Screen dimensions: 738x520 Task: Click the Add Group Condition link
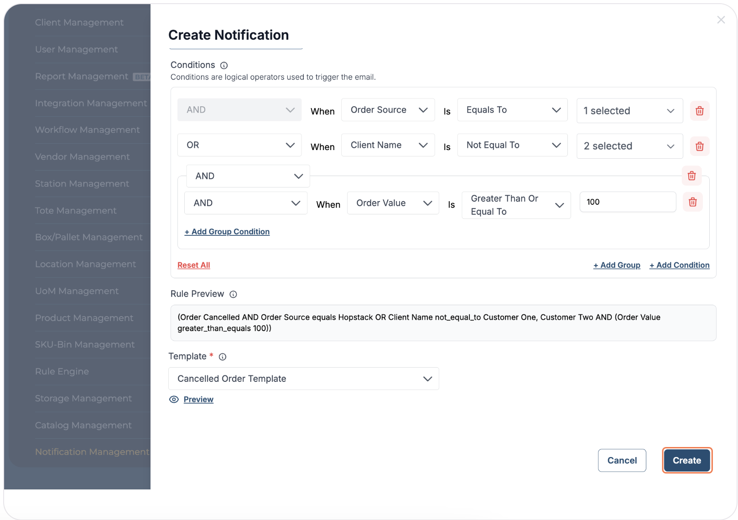[x=227, y=232]
